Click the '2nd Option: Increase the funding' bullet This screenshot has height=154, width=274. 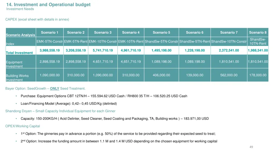click(x=119, y=141)
